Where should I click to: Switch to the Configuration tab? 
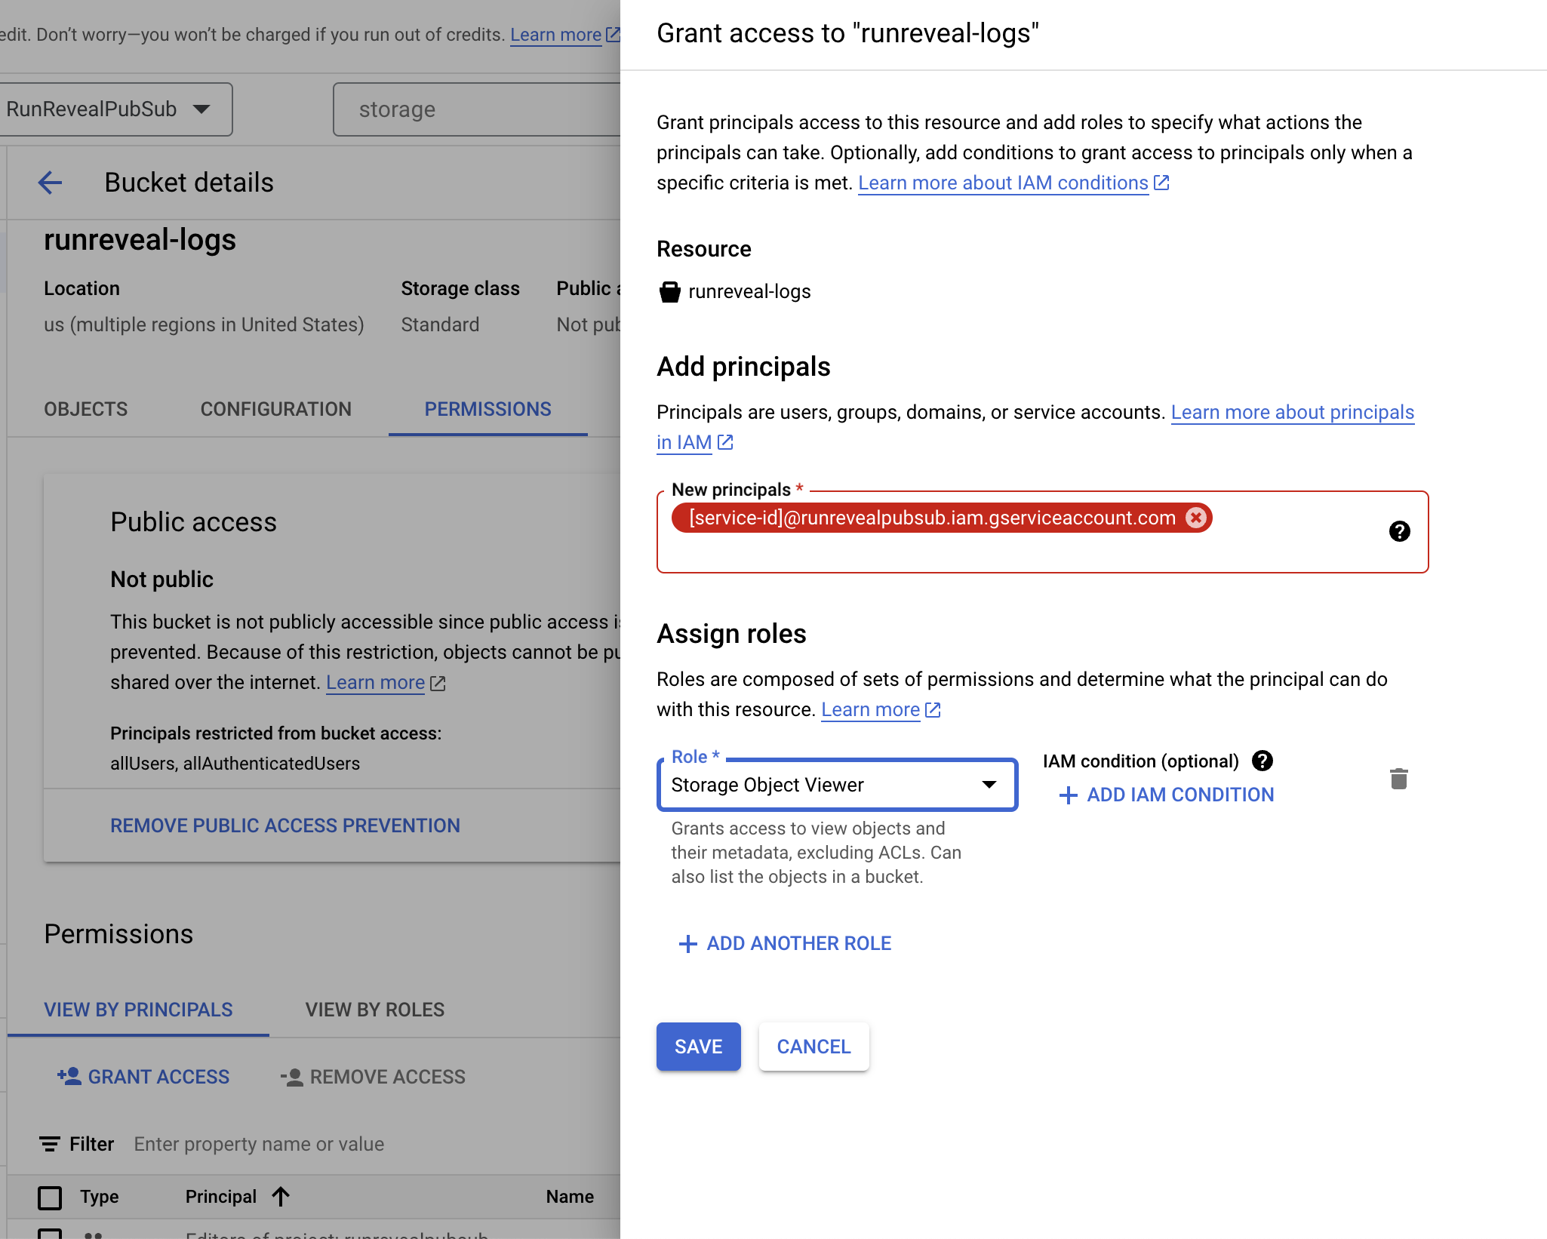tap(275, 409)
